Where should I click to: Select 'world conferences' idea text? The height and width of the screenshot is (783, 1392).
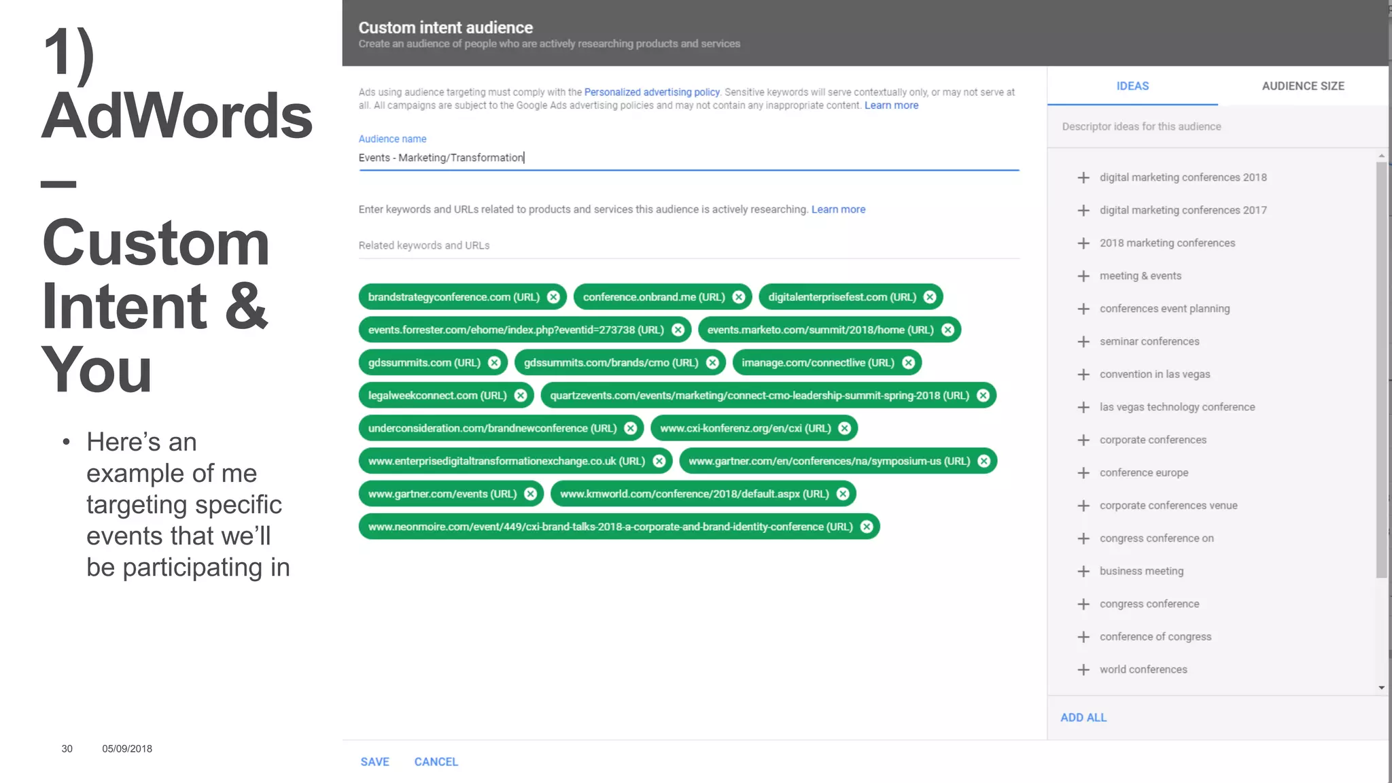click(1143, 669)
